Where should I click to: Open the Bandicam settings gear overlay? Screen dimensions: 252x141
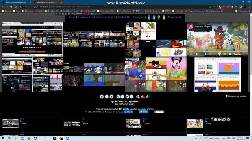point(228,119)
